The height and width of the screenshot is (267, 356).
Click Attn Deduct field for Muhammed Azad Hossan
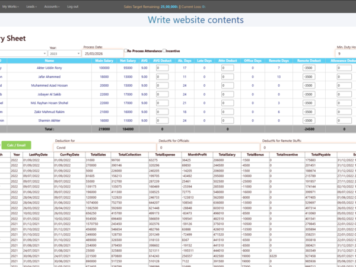point(227,85)
